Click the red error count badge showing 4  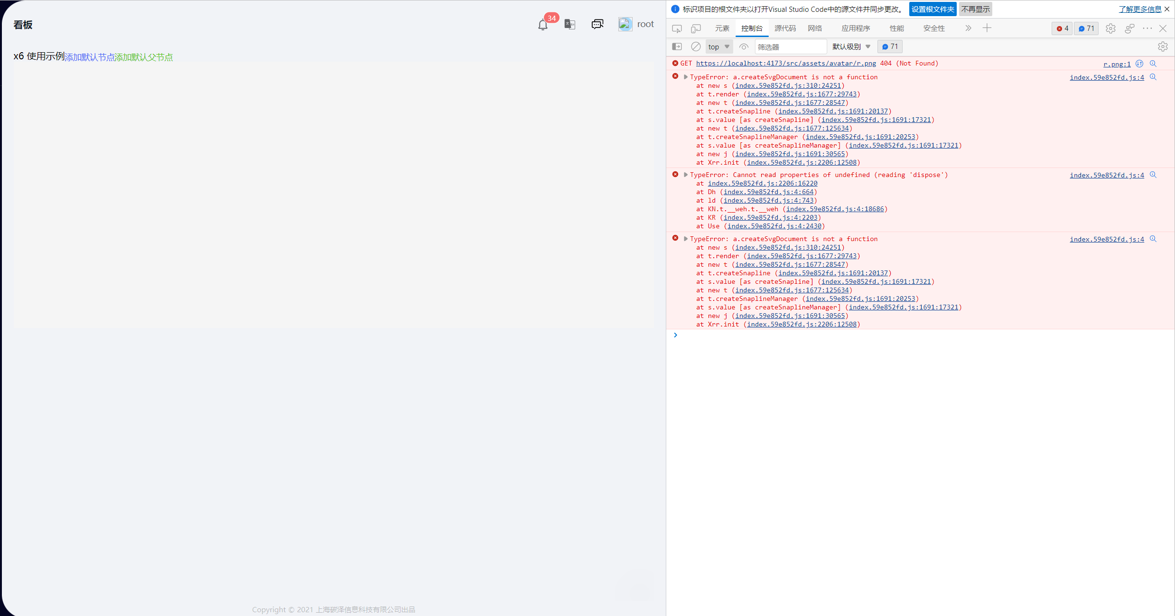click(x=1062, y=28)
